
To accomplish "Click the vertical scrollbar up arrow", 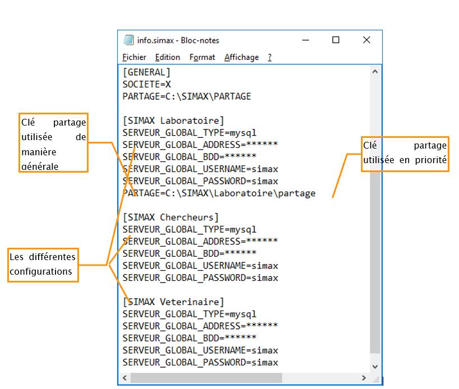I will click(376, 71).
